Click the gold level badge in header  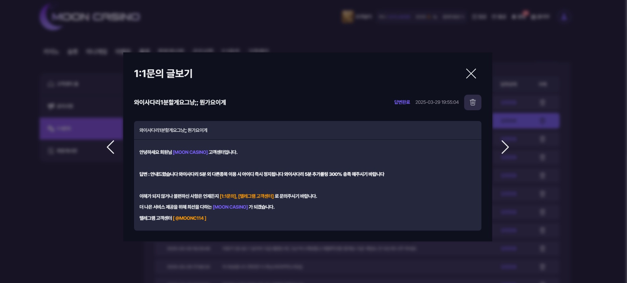click(x=347, y=17)
